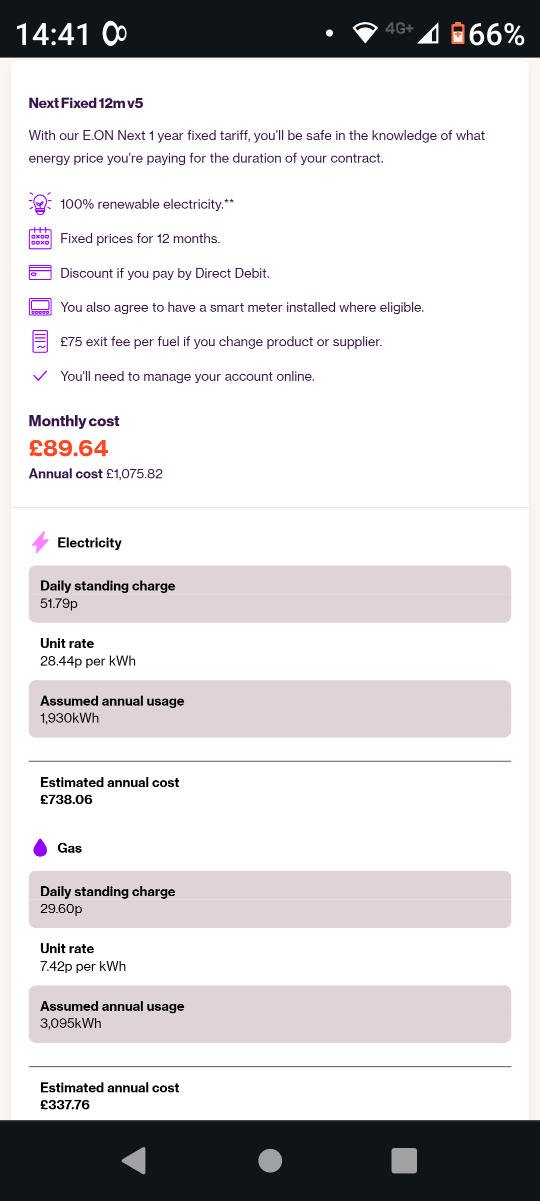This screenshot has height=1201, width=540.
Task: Tap the Electricity lightning bolt icon
Action: coord(40,542)
